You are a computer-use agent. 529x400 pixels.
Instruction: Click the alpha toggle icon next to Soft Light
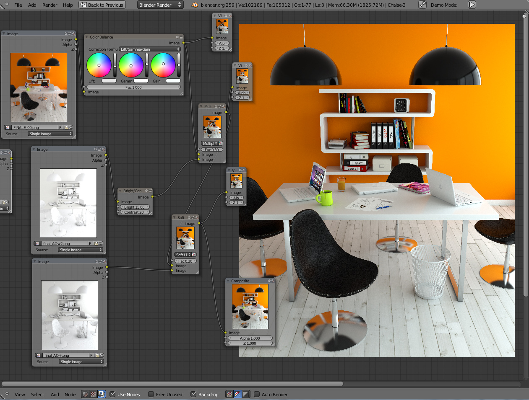pyautogui.click(x=194, y=255)
